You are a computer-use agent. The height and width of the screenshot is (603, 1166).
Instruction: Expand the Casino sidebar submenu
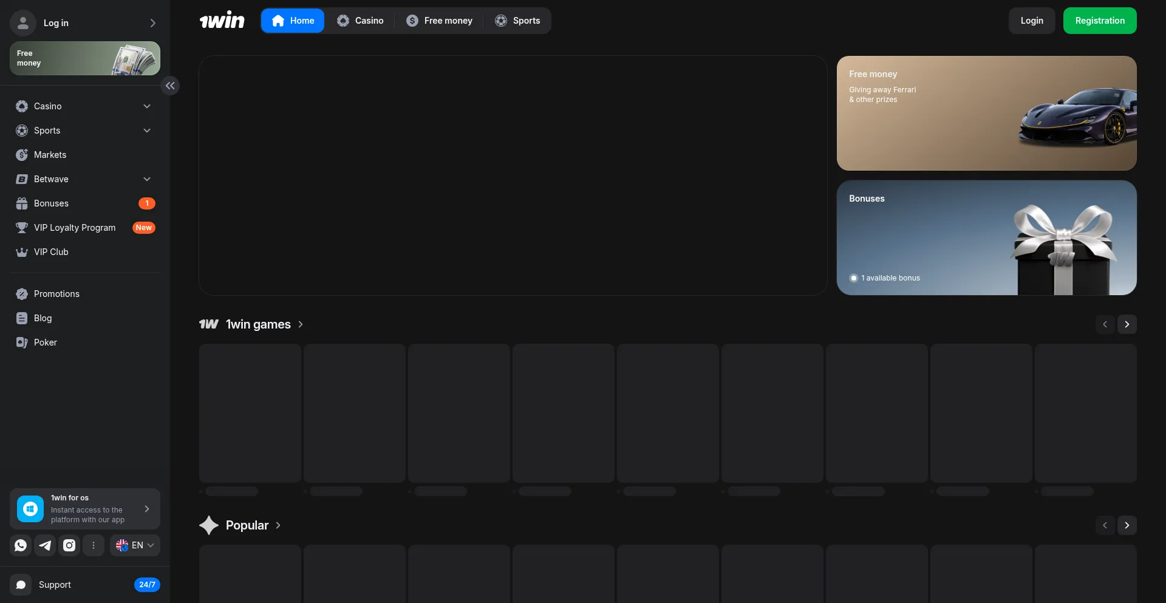click(x=147, y=106)
